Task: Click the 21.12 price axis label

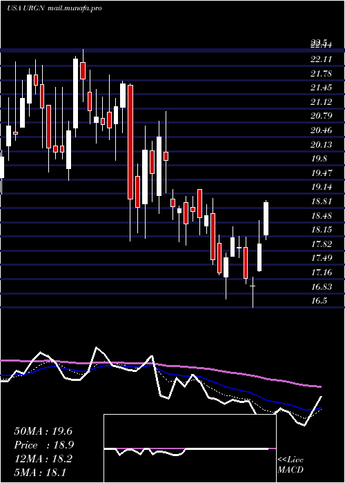Action: pyautogui.click(x=322, y=102)
